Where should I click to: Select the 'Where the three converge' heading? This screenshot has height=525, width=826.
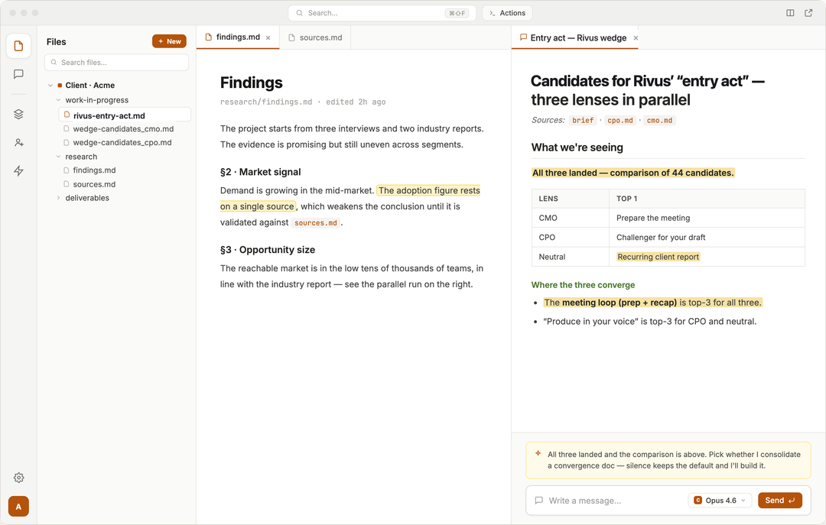point(583,285)
